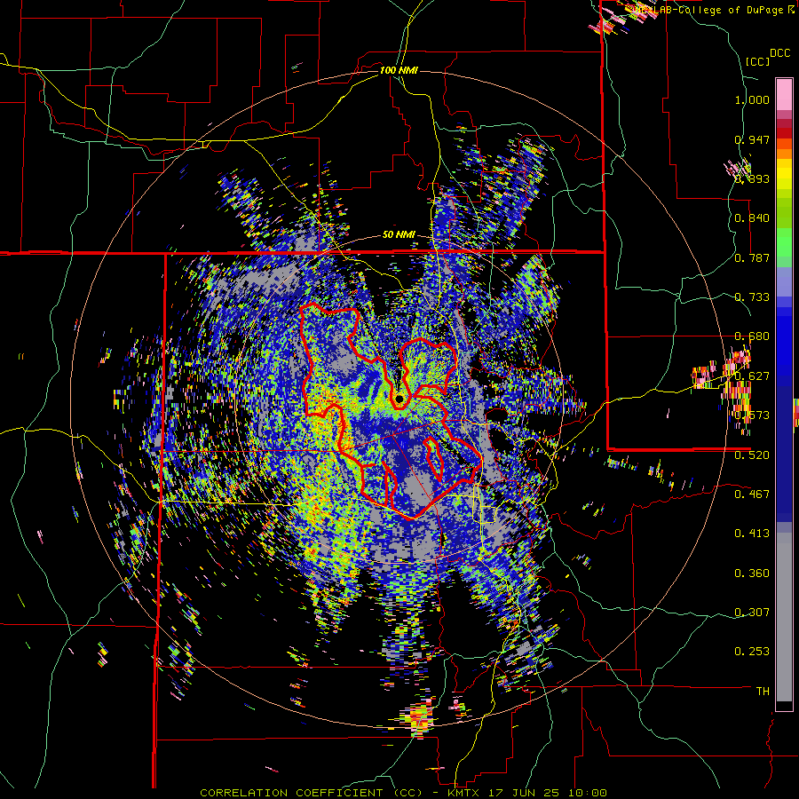This screenshot has width=799, height=799.
Task: Click the gray segment of color bar
Action: pyautogui.click(x=784, y=617)
